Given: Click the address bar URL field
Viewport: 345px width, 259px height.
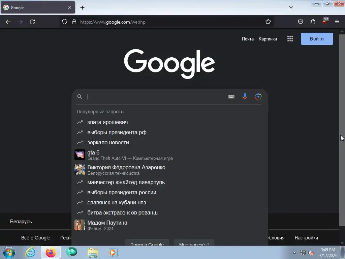Looking at the screenshot, I should tap(167, 22).
